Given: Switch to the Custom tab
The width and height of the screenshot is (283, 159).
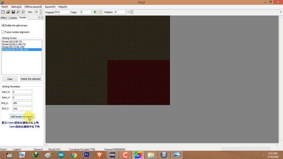Looking at the screenshot, I should tap(13, 18).
